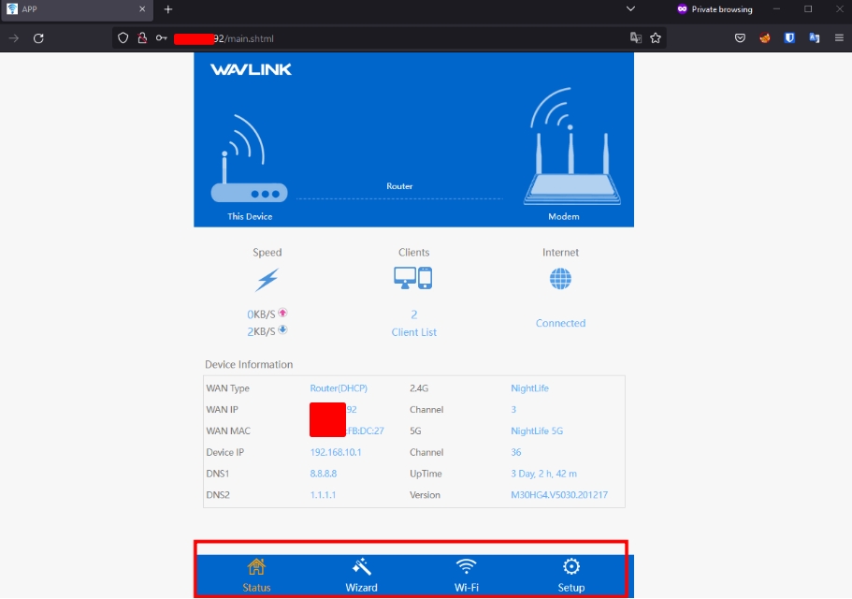Click the Clients devices icon

pos(413,278)
